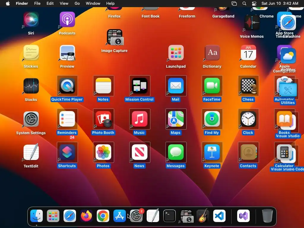Click the Maps desktop icon

[x=176, y=119]
